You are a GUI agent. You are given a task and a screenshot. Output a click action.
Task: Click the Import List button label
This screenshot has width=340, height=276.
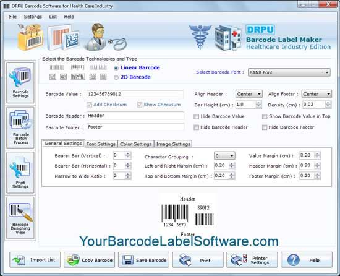click(x=43, y=260)
